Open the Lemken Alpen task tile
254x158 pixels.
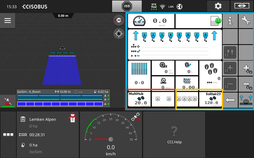pyautogui.click(x=47, y=135)
